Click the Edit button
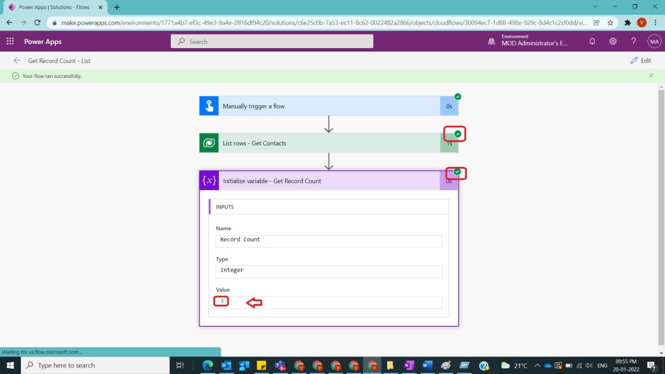Viewport: 665px width, 374px height. click(640, 60)
